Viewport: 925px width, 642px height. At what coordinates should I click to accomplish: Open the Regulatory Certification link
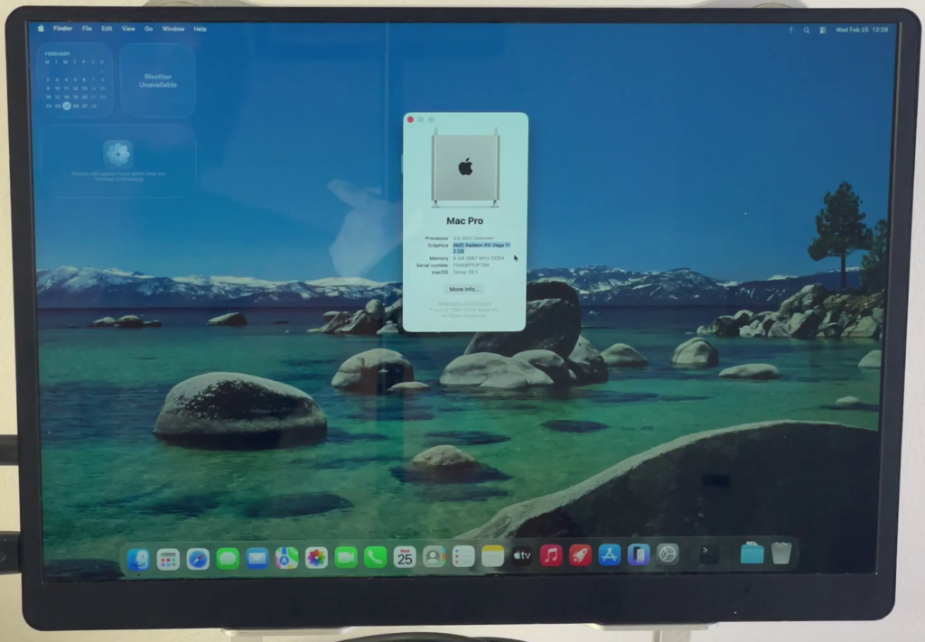pos(464,303)
